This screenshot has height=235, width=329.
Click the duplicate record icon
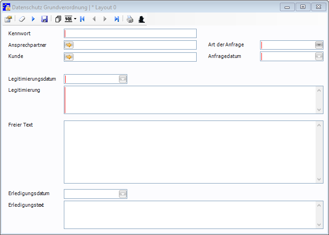pyautogui.click(x=58, y=19)
